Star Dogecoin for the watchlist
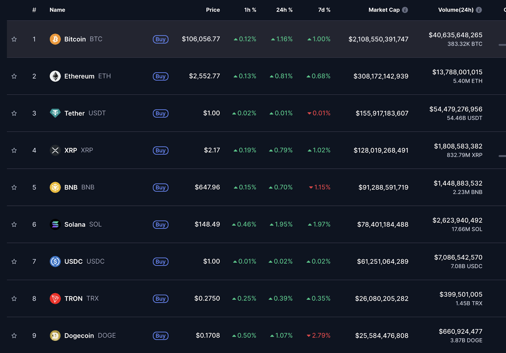The height and width of the screenshot is (353, 506). [x=14, y=336]
